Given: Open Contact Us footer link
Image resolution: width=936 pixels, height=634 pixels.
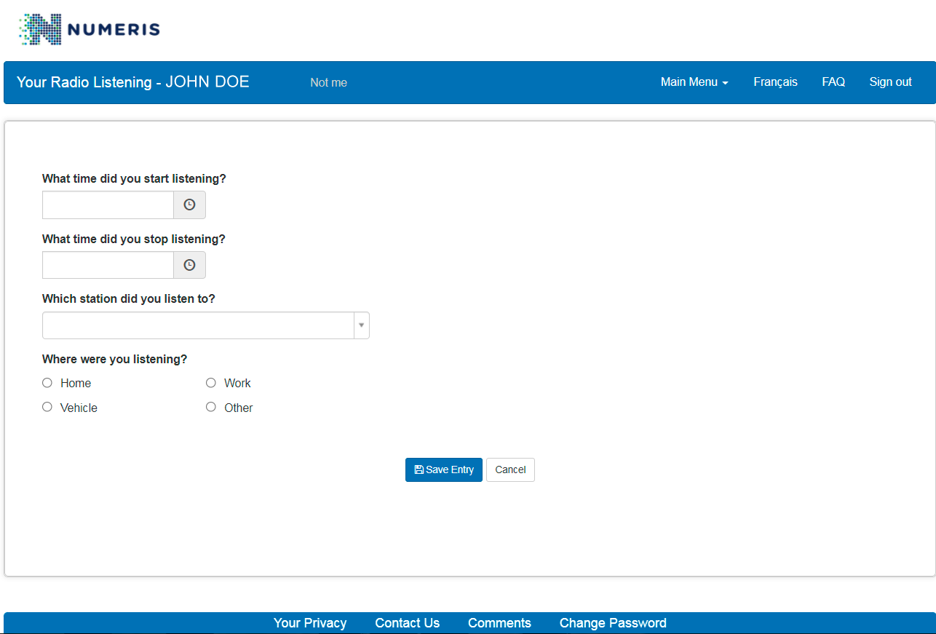Looking at the screenshot, I should click(x=408, y=623).
